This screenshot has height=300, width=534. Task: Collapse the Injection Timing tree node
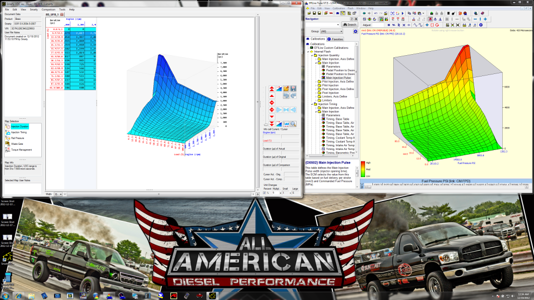tap(312, 104)
